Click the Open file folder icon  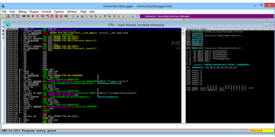(4, 16)
